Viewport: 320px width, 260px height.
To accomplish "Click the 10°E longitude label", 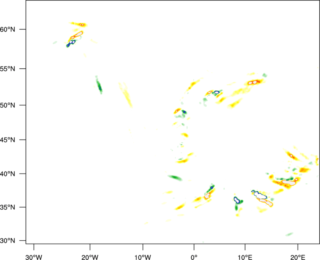I will pos(245,257).
